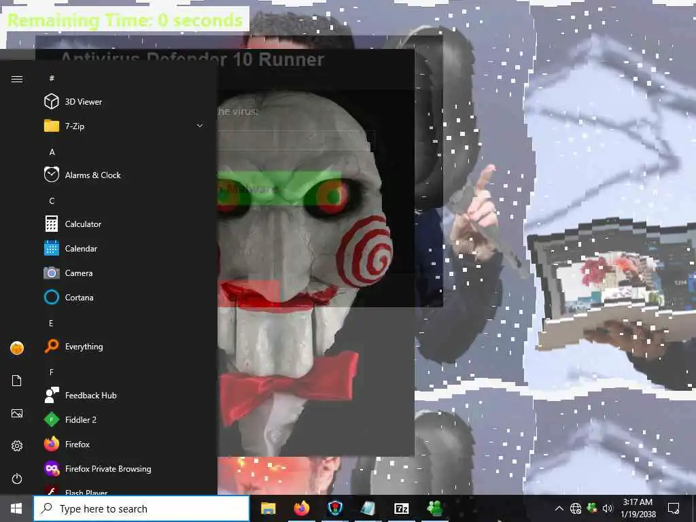Click the # letter group header
The width and height of the screenshot is (696, 522).
52,78
